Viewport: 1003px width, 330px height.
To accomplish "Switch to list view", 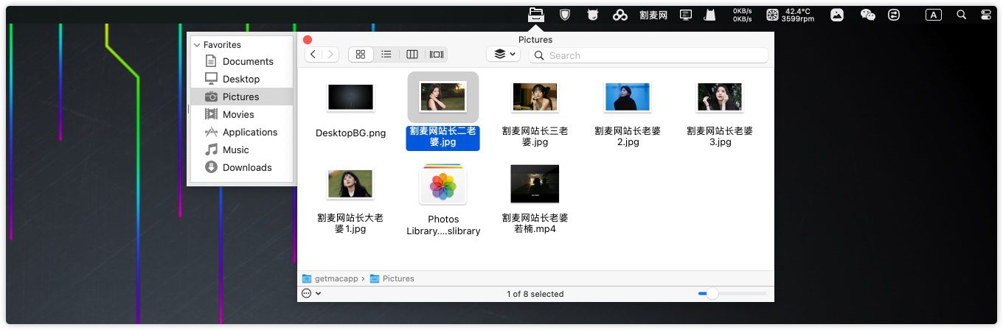I will [386, 55].
